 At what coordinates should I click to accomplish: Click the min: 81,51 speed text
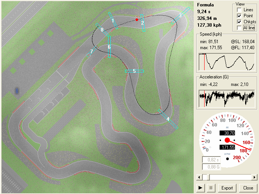point(209,42)
